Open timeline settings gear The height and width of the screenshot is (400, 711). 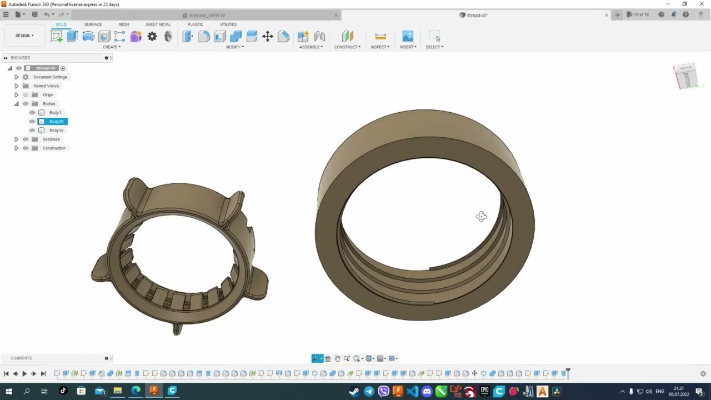(x=703, y=374)
